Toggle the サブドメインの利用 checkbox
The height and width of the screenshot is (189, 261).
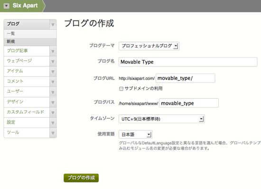pos(121,89)
